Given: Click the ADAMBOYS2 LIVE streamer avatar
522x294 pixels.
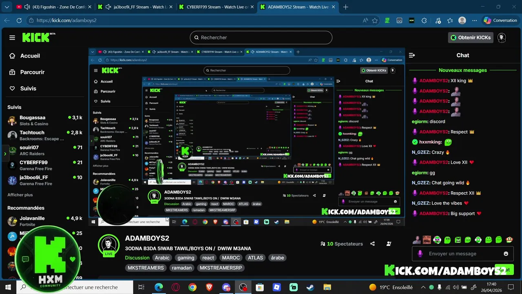Looking at the screenshot, I should tap(108, 245).
